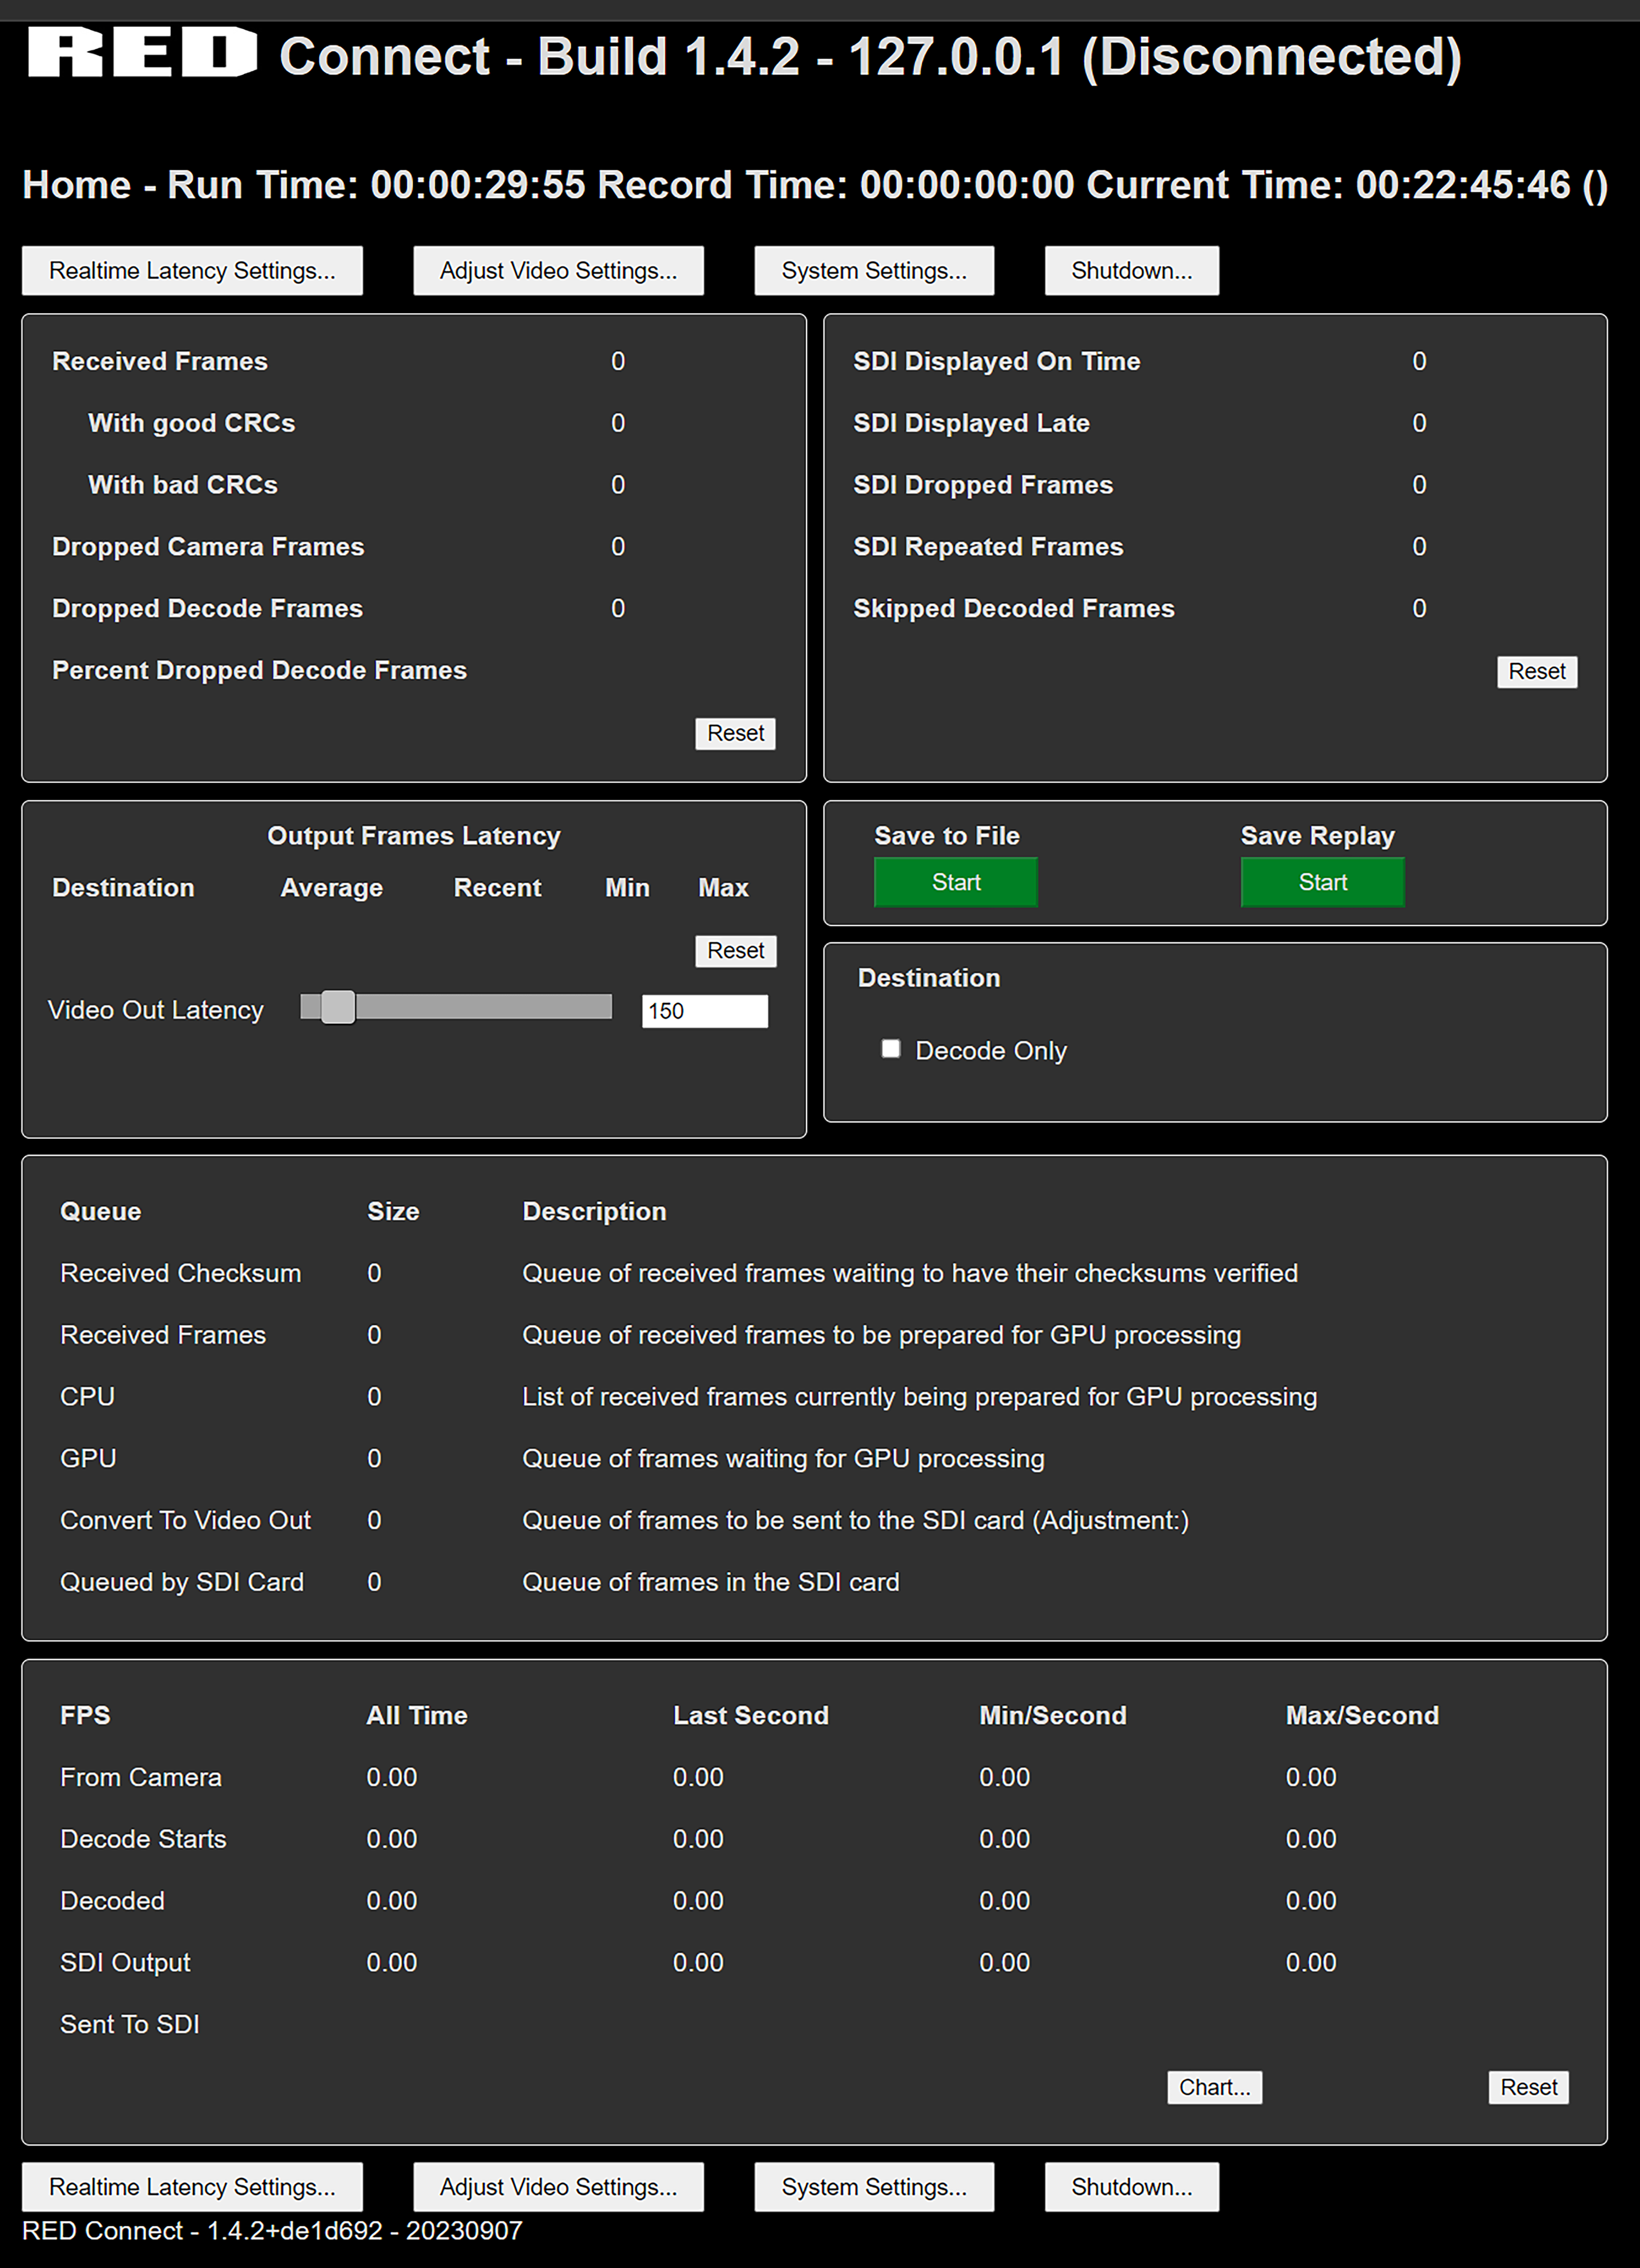Click the Queue of frames in the SDI card description
Image resolution: width=1640 pixels, height=2268 pixels.
[x=710, y=1582]
